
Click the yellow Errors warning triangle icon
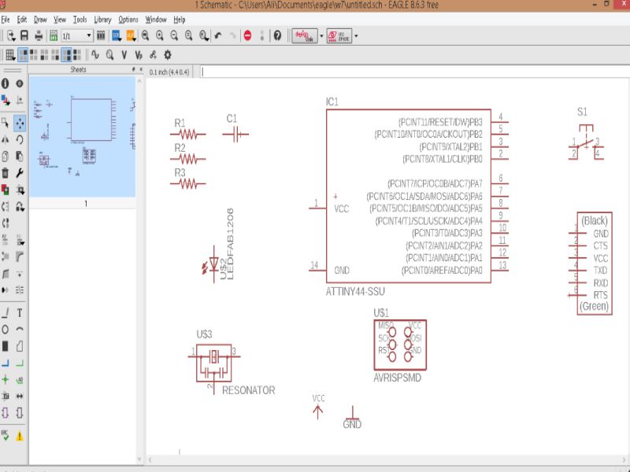point(19,437)
